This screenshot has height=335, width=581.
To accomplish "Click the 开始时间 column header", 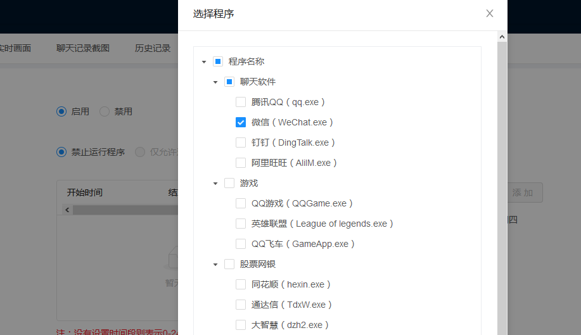I will [x=85, y=193].
